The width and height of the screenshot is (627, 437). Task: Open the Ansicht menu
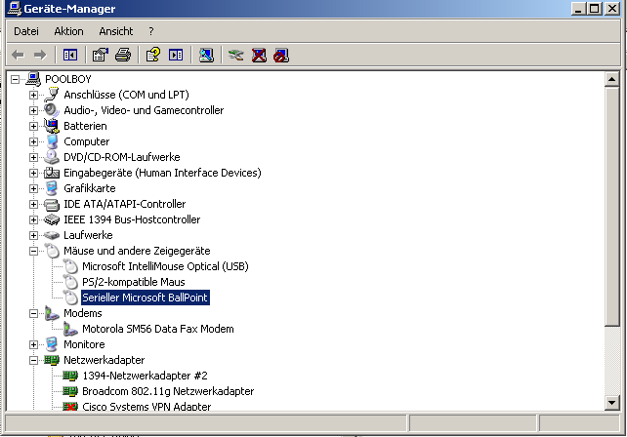pyautogui.click(x=116, y=31)
